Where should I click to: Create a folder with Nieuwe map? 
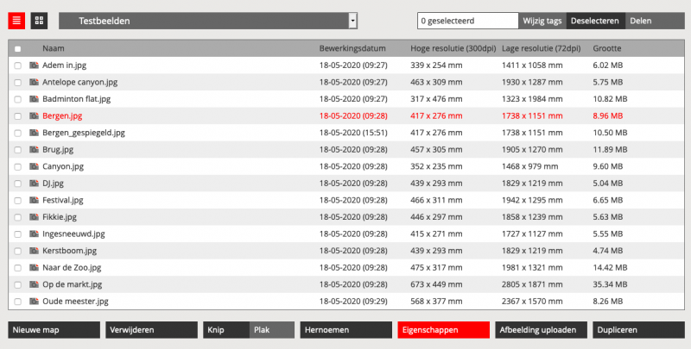point(54,330)
